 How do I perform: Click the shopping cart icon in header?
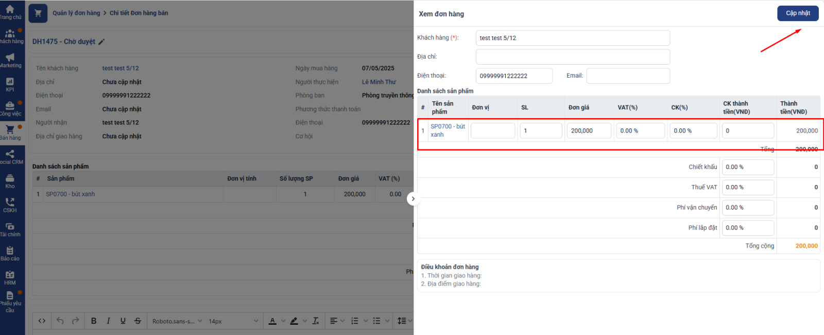point(38,13)
